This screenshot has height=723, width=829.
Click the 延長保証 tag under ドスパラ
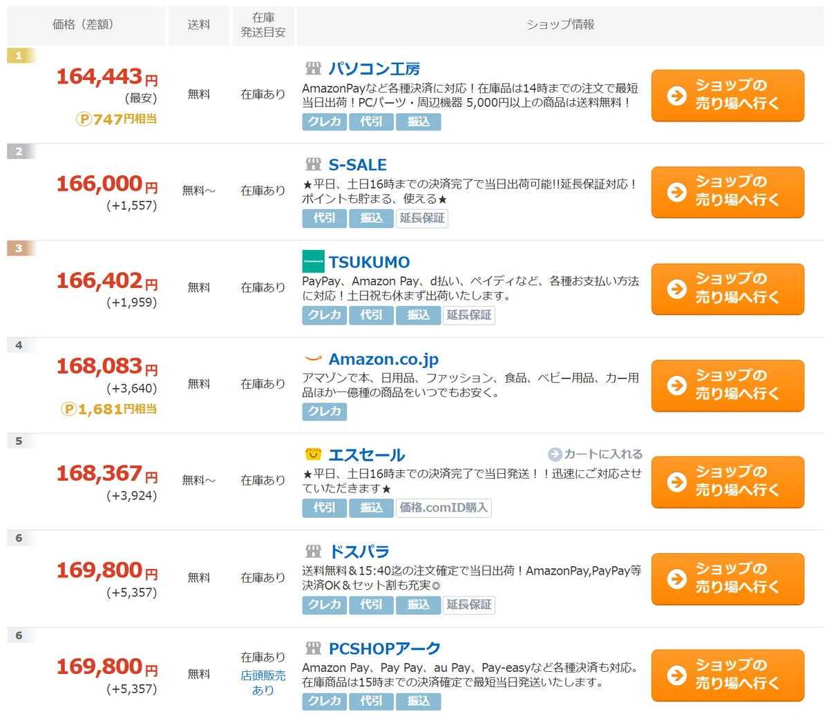tap(469, 605)
